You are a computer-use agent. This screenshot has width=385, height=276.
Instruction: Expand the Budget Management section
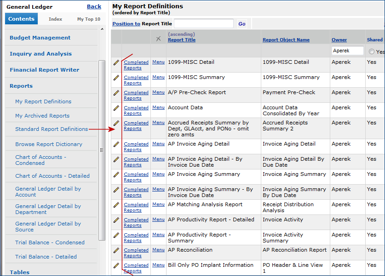pyautogui.click(x=40, y=38)
